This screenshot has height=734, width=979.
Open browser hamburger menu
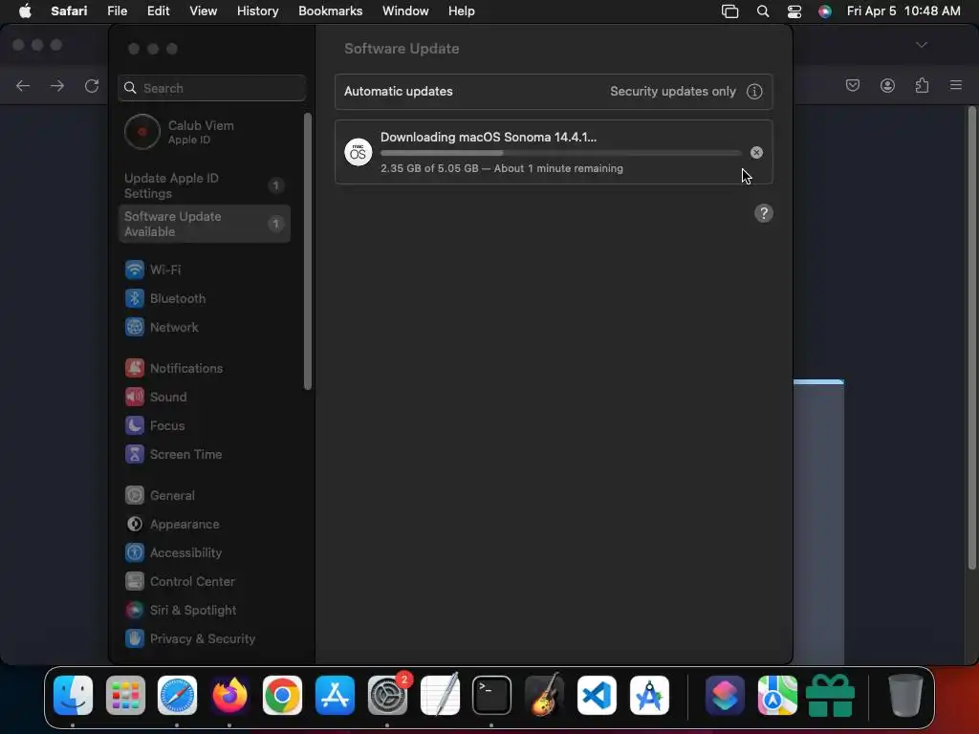pos(956,85)
